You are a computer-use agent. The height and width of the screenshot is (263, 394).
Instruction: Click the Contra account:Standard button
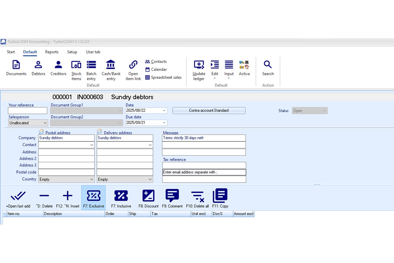[209, 111]
